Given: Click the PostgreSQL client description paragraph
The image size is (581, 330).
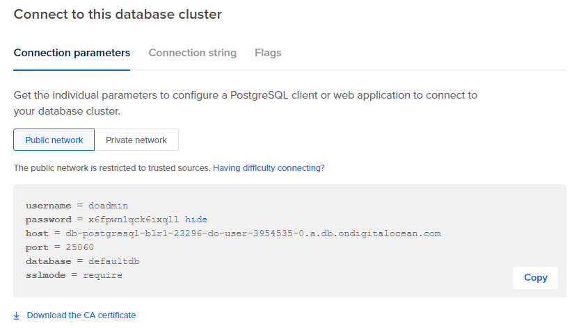Looking at the screenshot, I should (x=245, y=103).
